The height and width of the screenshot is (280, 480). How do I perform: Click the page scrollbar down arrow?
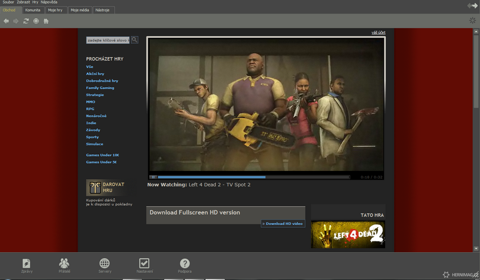476,249
